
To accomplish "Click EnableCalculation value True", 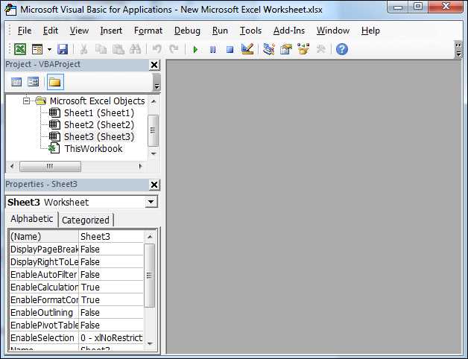I will pos(111,287).
